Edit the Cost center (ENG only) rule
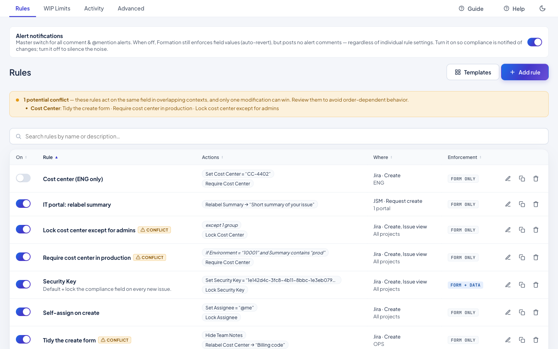Image resolution: width=558 pixels, height=349 pixels. (x=508, y=179)
